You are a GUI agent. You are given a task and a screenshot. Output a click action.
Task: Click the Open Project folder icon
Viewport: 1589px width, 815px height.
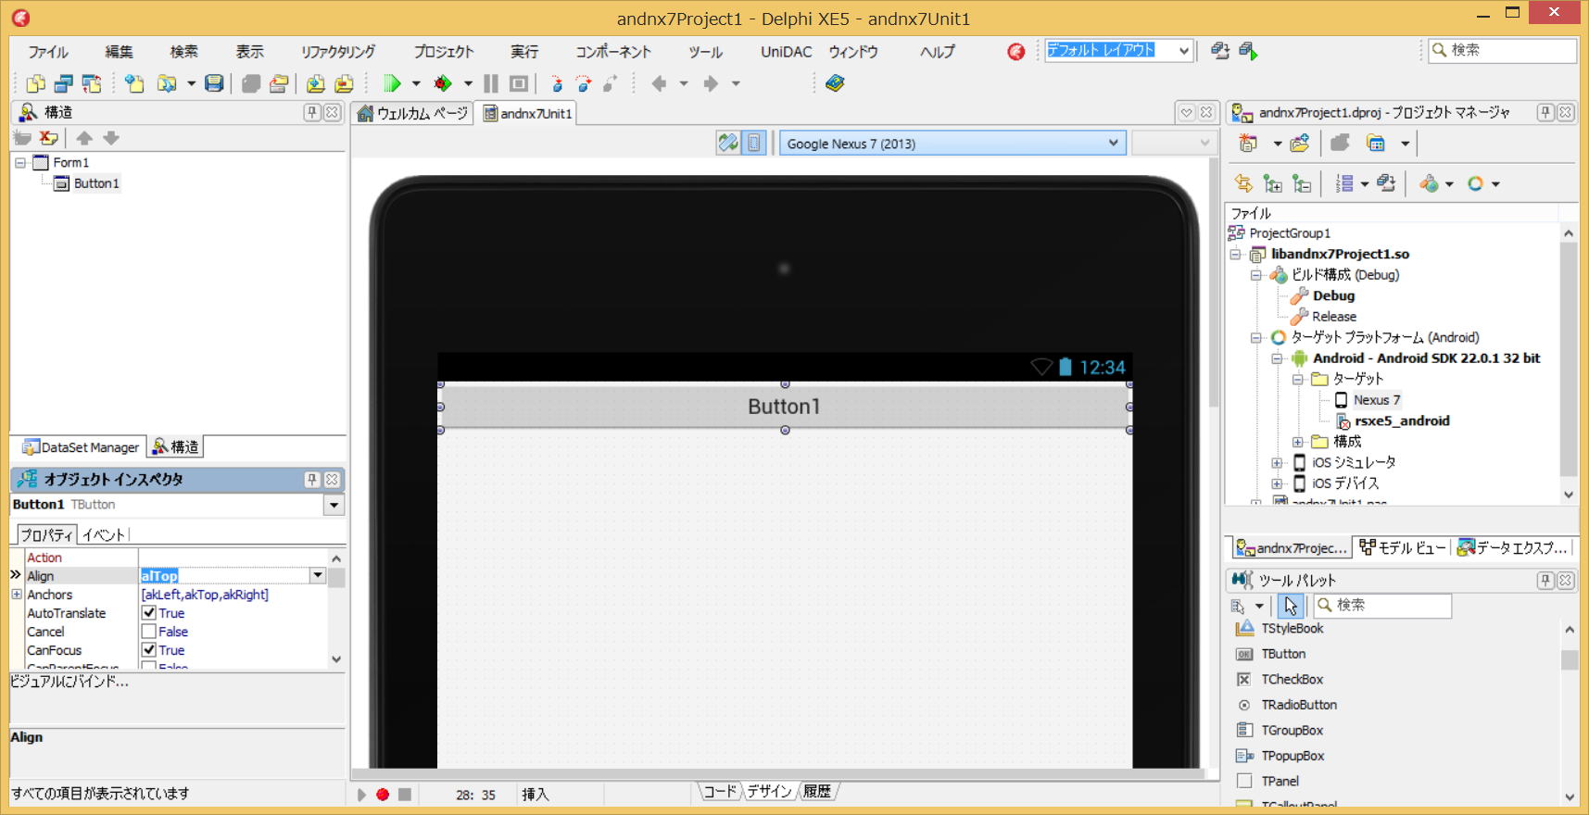[x=167, y=83]
